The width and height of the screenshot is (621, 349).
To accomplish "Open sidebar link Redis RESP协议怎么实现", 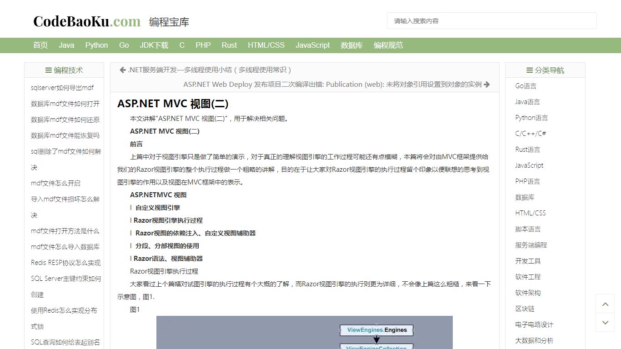I will tap(66, 263).
